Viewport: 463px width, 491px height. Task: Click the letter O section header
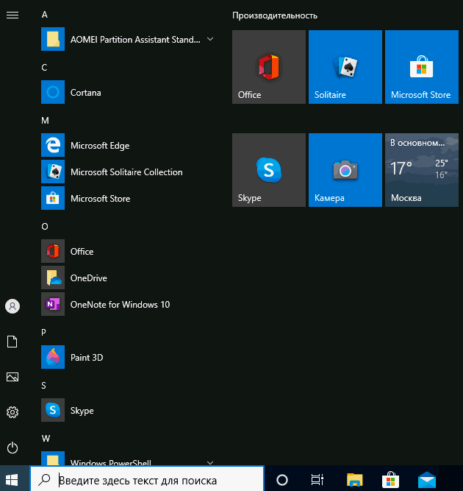pos(45,227)
